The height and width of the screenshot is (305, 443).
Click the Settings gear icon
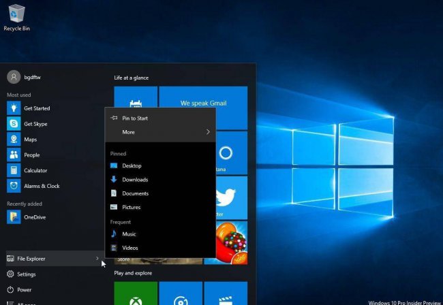[10, 274]
